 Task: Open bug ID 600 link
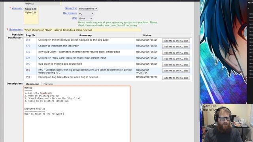(x=28, y=64)
